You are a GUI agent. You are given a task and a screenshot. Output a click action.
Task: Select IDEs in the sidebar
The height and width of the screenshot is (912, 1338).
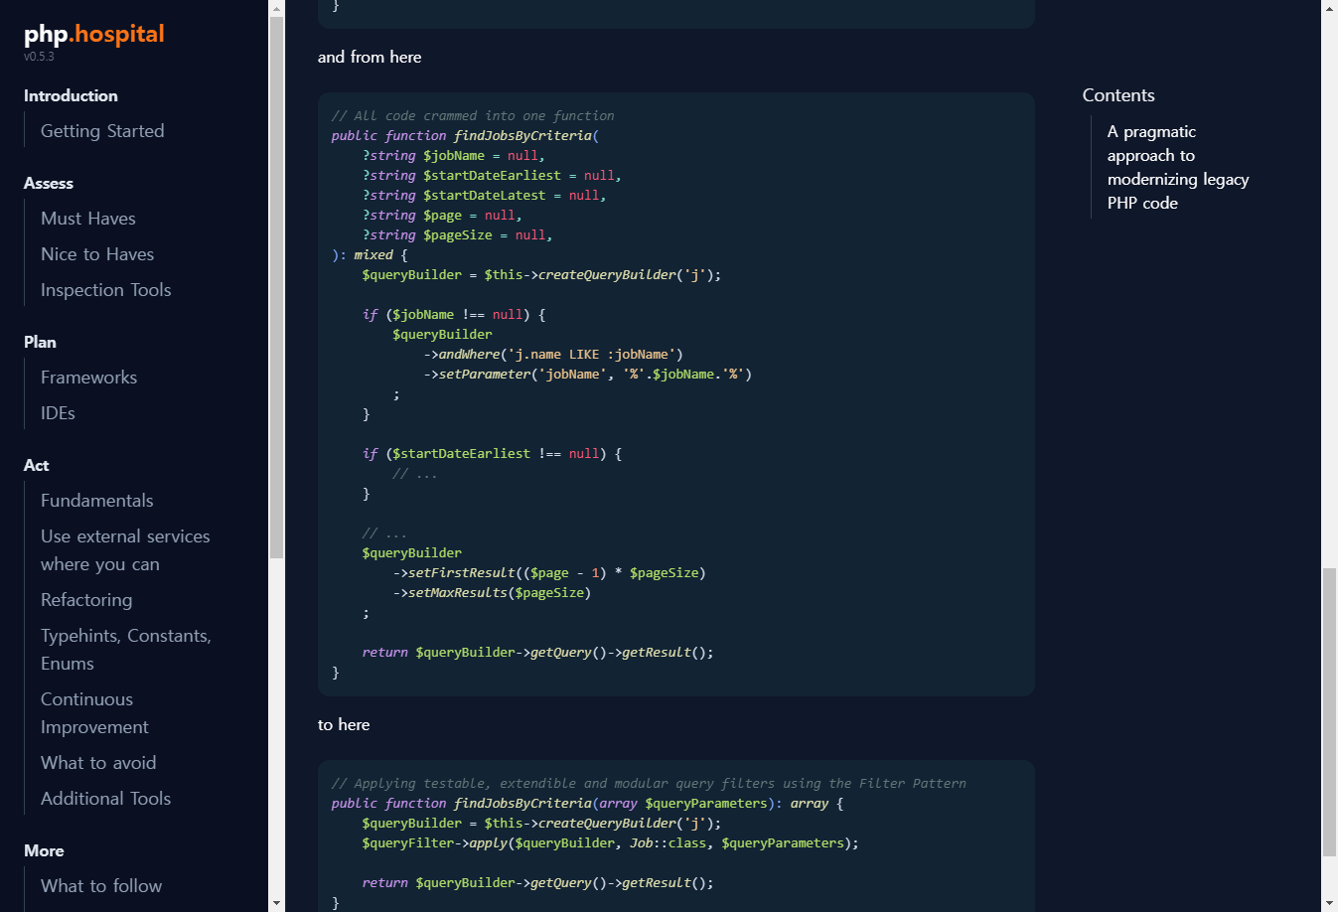tap(58, 413)
